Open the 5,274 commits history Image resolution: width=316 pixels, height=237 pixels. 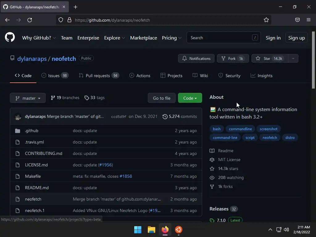pyautogui.click(x=180, y=116)
